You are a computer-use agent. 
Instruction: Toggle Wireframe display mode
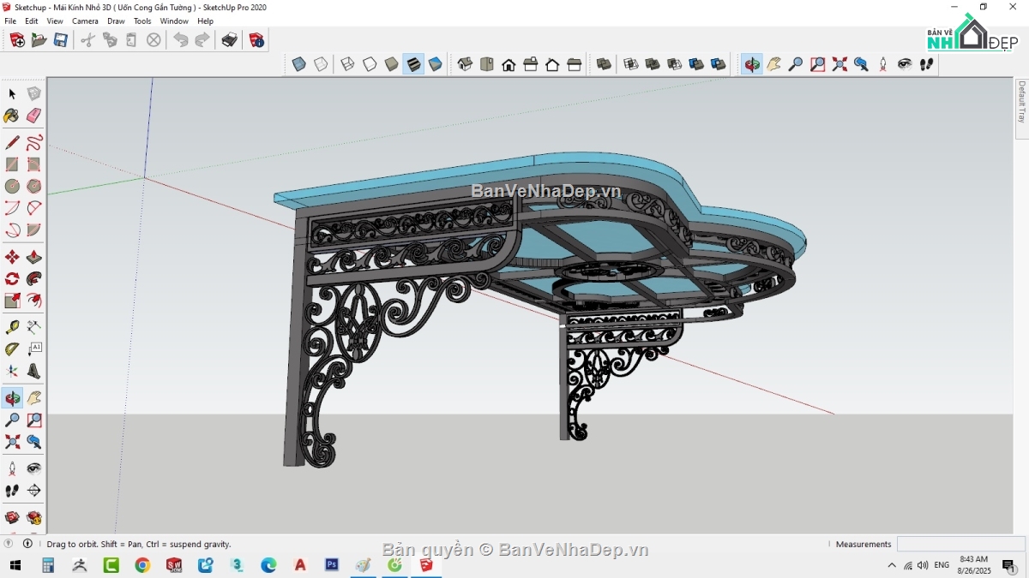point(346,63)
